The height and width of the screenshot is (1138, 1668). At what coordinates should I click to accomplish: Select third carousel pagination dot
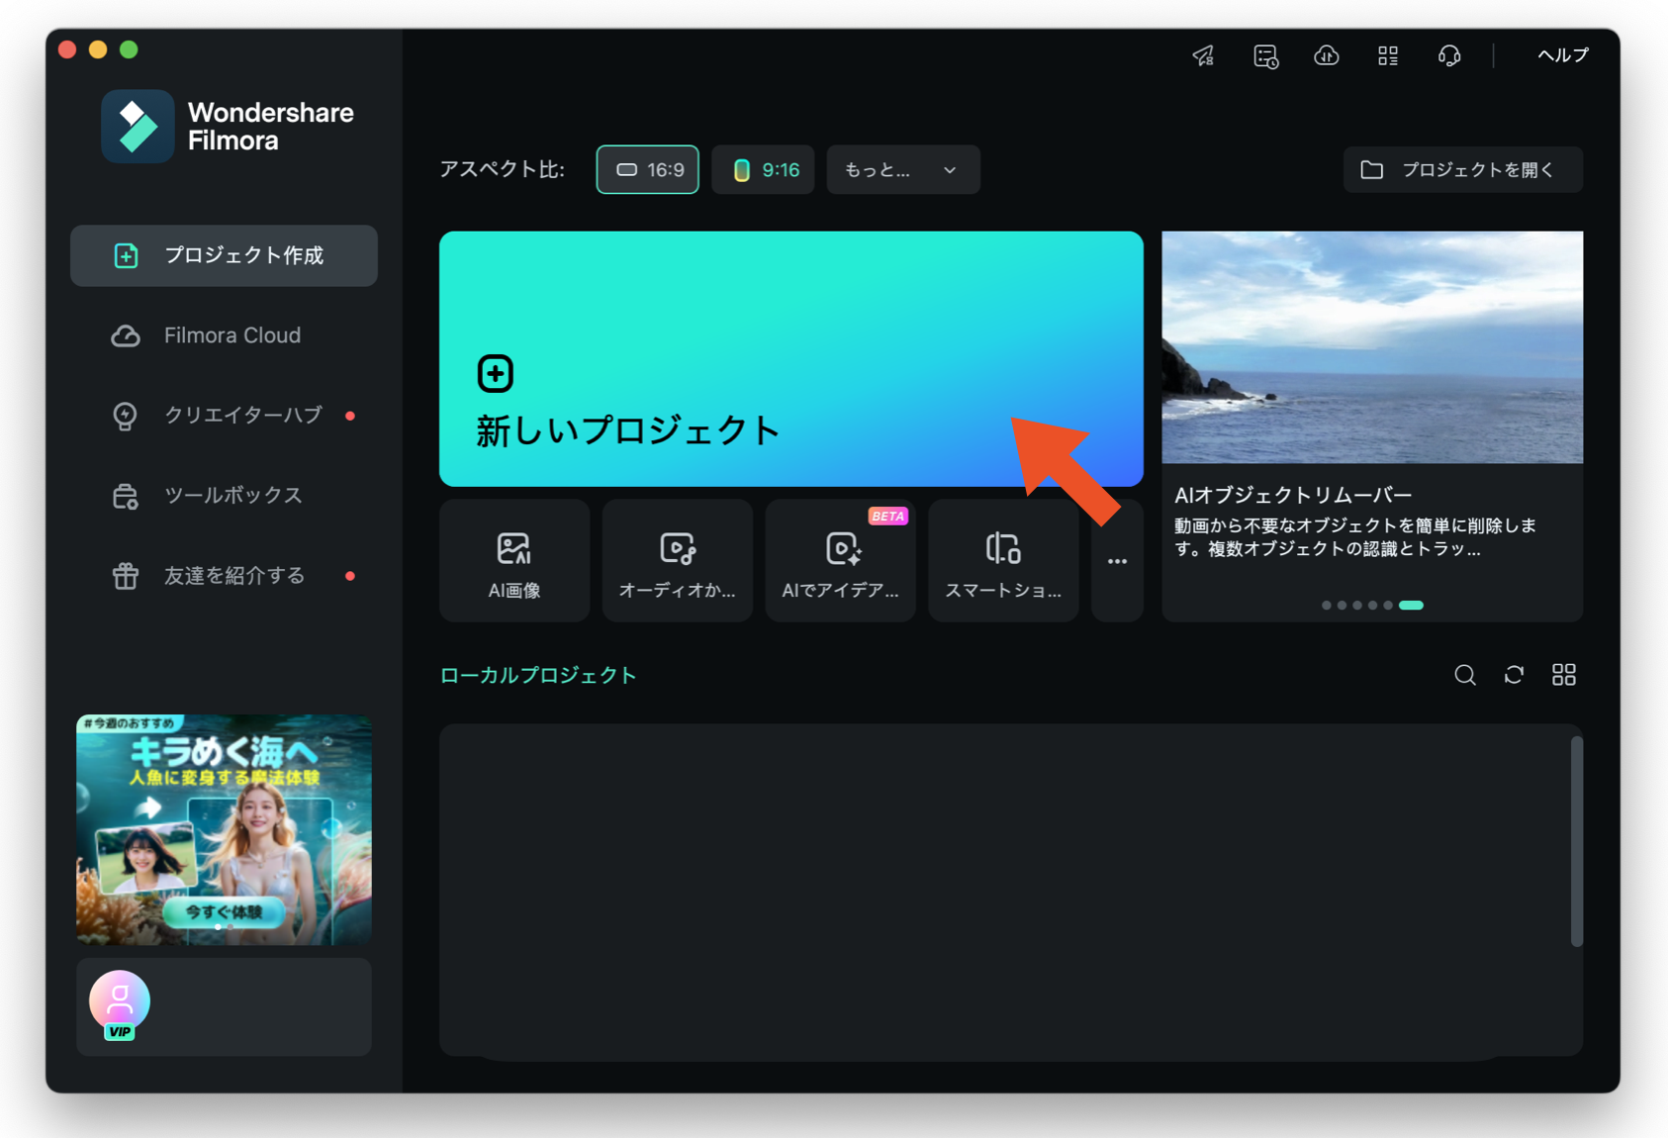pos(1357,605)
